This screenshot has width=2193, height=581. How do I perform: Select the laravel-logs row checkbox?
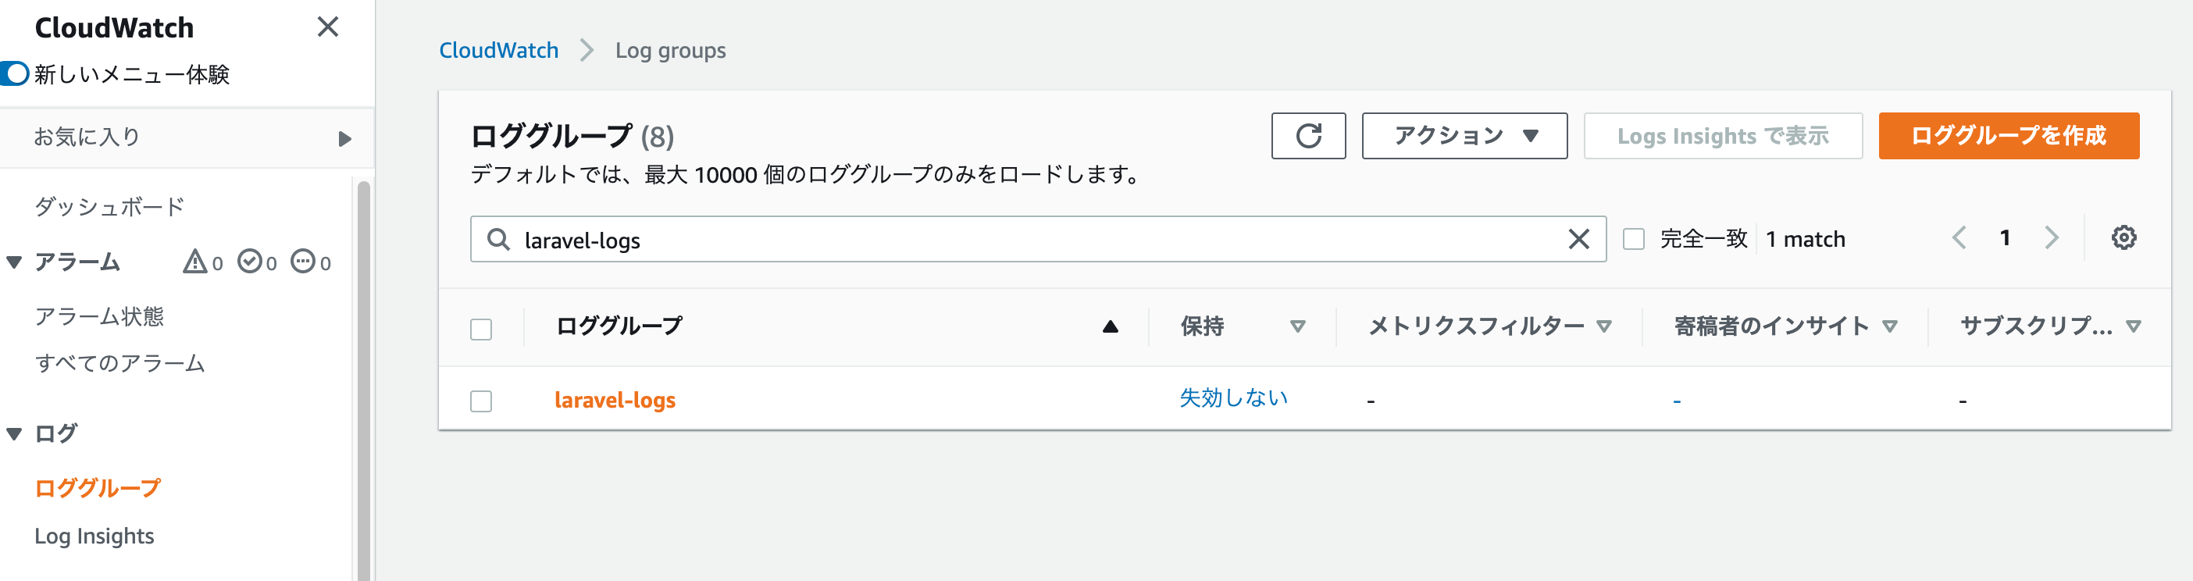pos(481,401)
